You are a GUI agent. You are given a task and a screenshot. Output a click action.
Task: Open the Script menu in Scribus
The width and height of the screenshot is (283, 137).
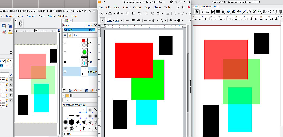point(196,7)
